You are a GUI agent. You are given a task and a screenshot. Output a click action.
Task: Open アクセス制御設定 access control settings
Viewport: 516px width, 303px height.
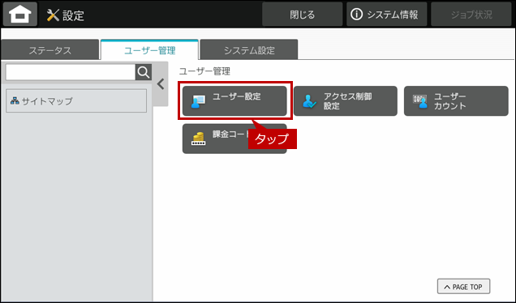pyautogui.click(x=346, y=101)
